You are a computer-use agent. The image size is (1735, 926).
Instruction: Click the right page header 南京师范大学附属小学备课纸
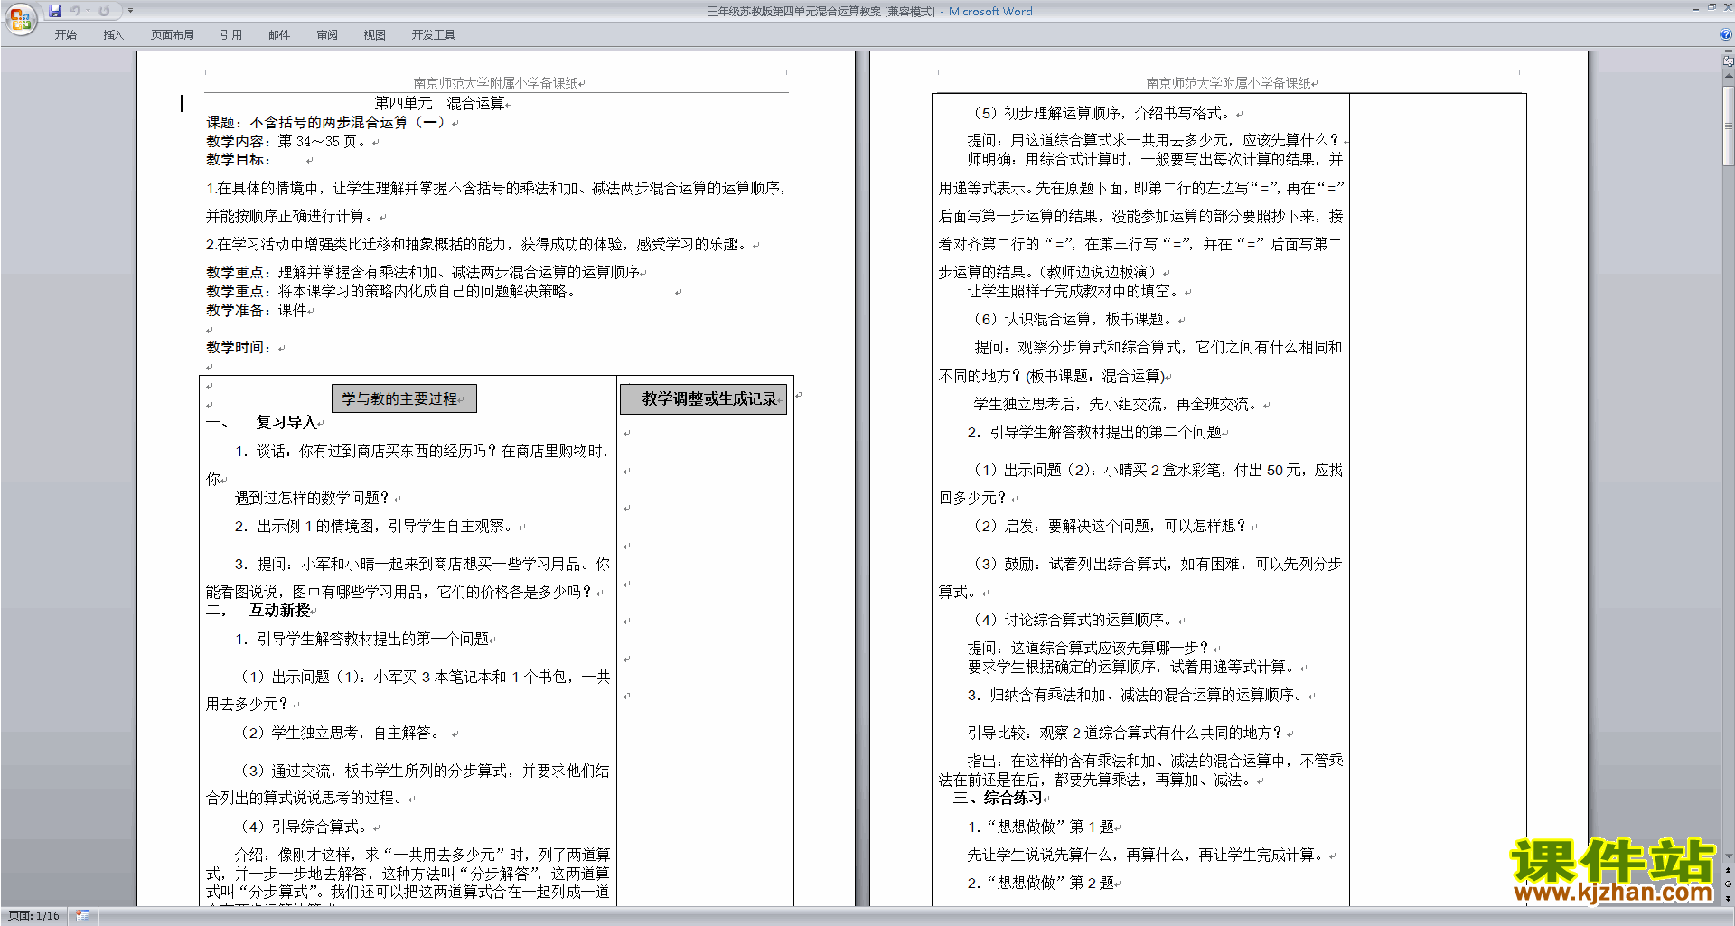point(1229,83)
